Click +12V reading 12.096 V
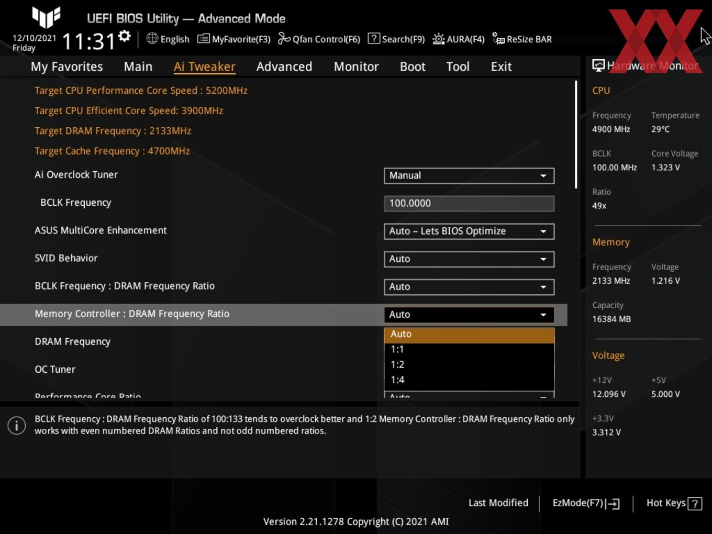712x534 pixels. 609,394
